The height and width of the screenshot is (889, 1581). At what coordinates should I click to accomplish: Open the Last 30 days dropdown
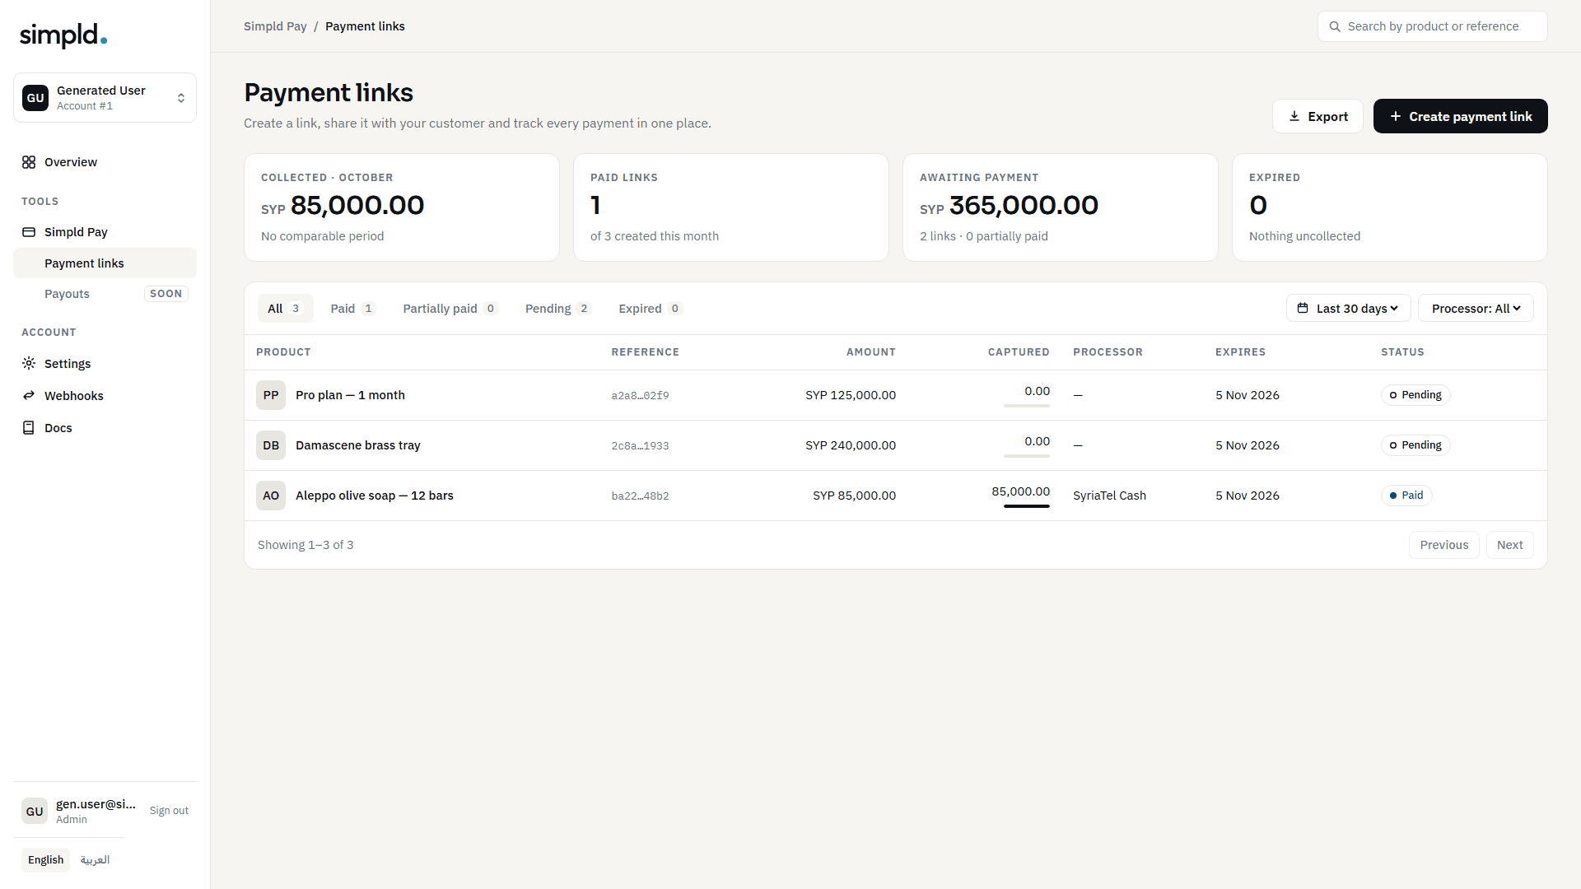[1349, 308]
